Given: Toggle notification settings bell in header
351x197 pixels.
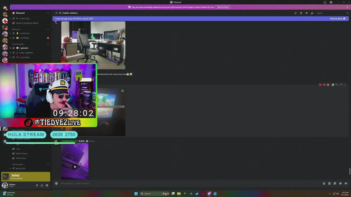Looking at the screenshot, I should click(301, 13).
